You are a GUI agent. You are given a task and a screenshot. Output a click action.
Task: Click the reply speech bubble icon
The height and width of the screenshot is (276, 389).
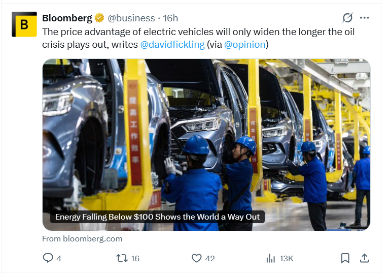tap(48, 258)
